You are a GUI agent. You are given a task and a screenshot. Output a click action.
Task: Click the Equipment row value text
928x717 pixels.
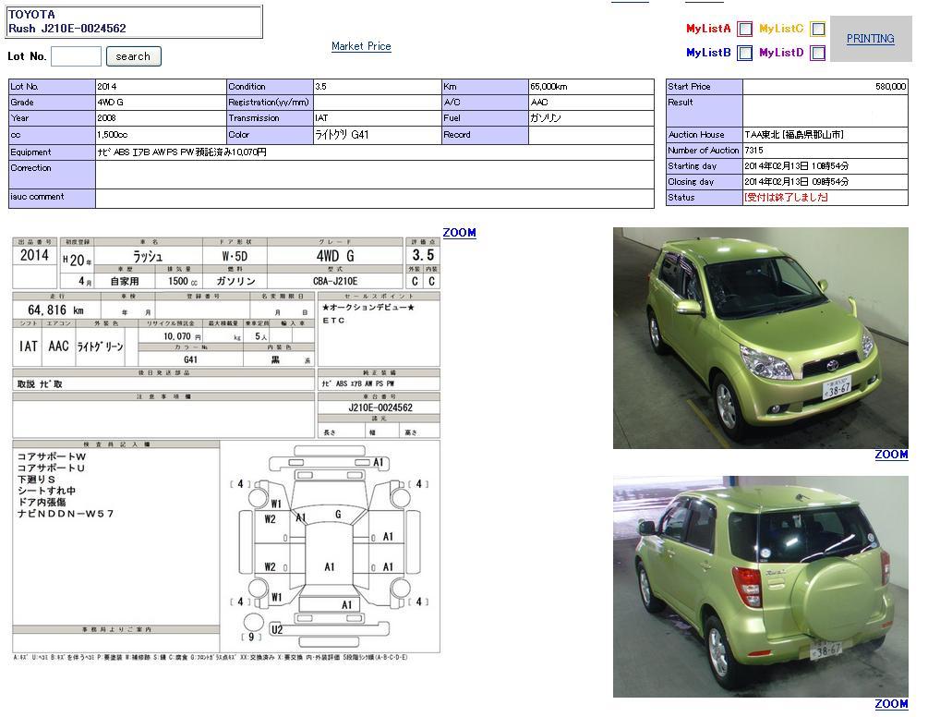pos(182,152)
